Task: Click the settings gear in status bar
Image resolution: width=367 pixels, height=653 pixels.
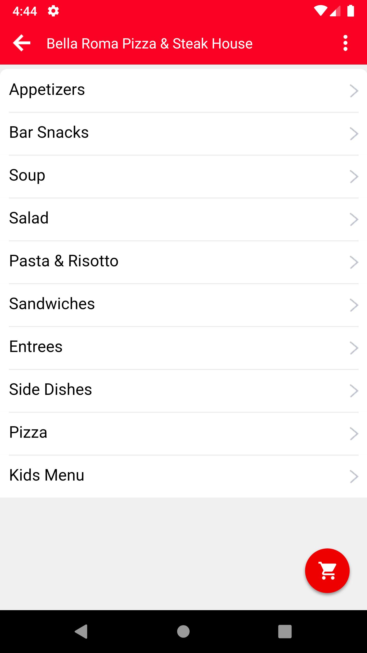Action: [x=53, y=11]
